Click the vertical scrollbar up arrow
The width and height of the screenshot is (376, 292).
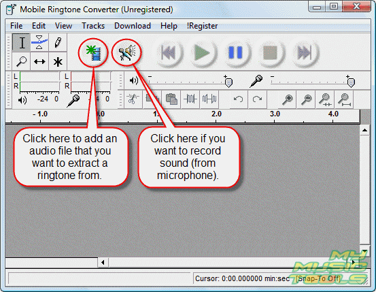[364, 131]
